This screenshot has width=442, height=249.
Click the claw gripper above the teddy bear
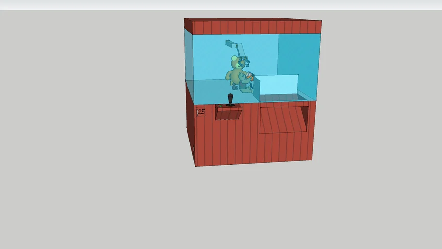pyautogui.click(x=245, y=62)
